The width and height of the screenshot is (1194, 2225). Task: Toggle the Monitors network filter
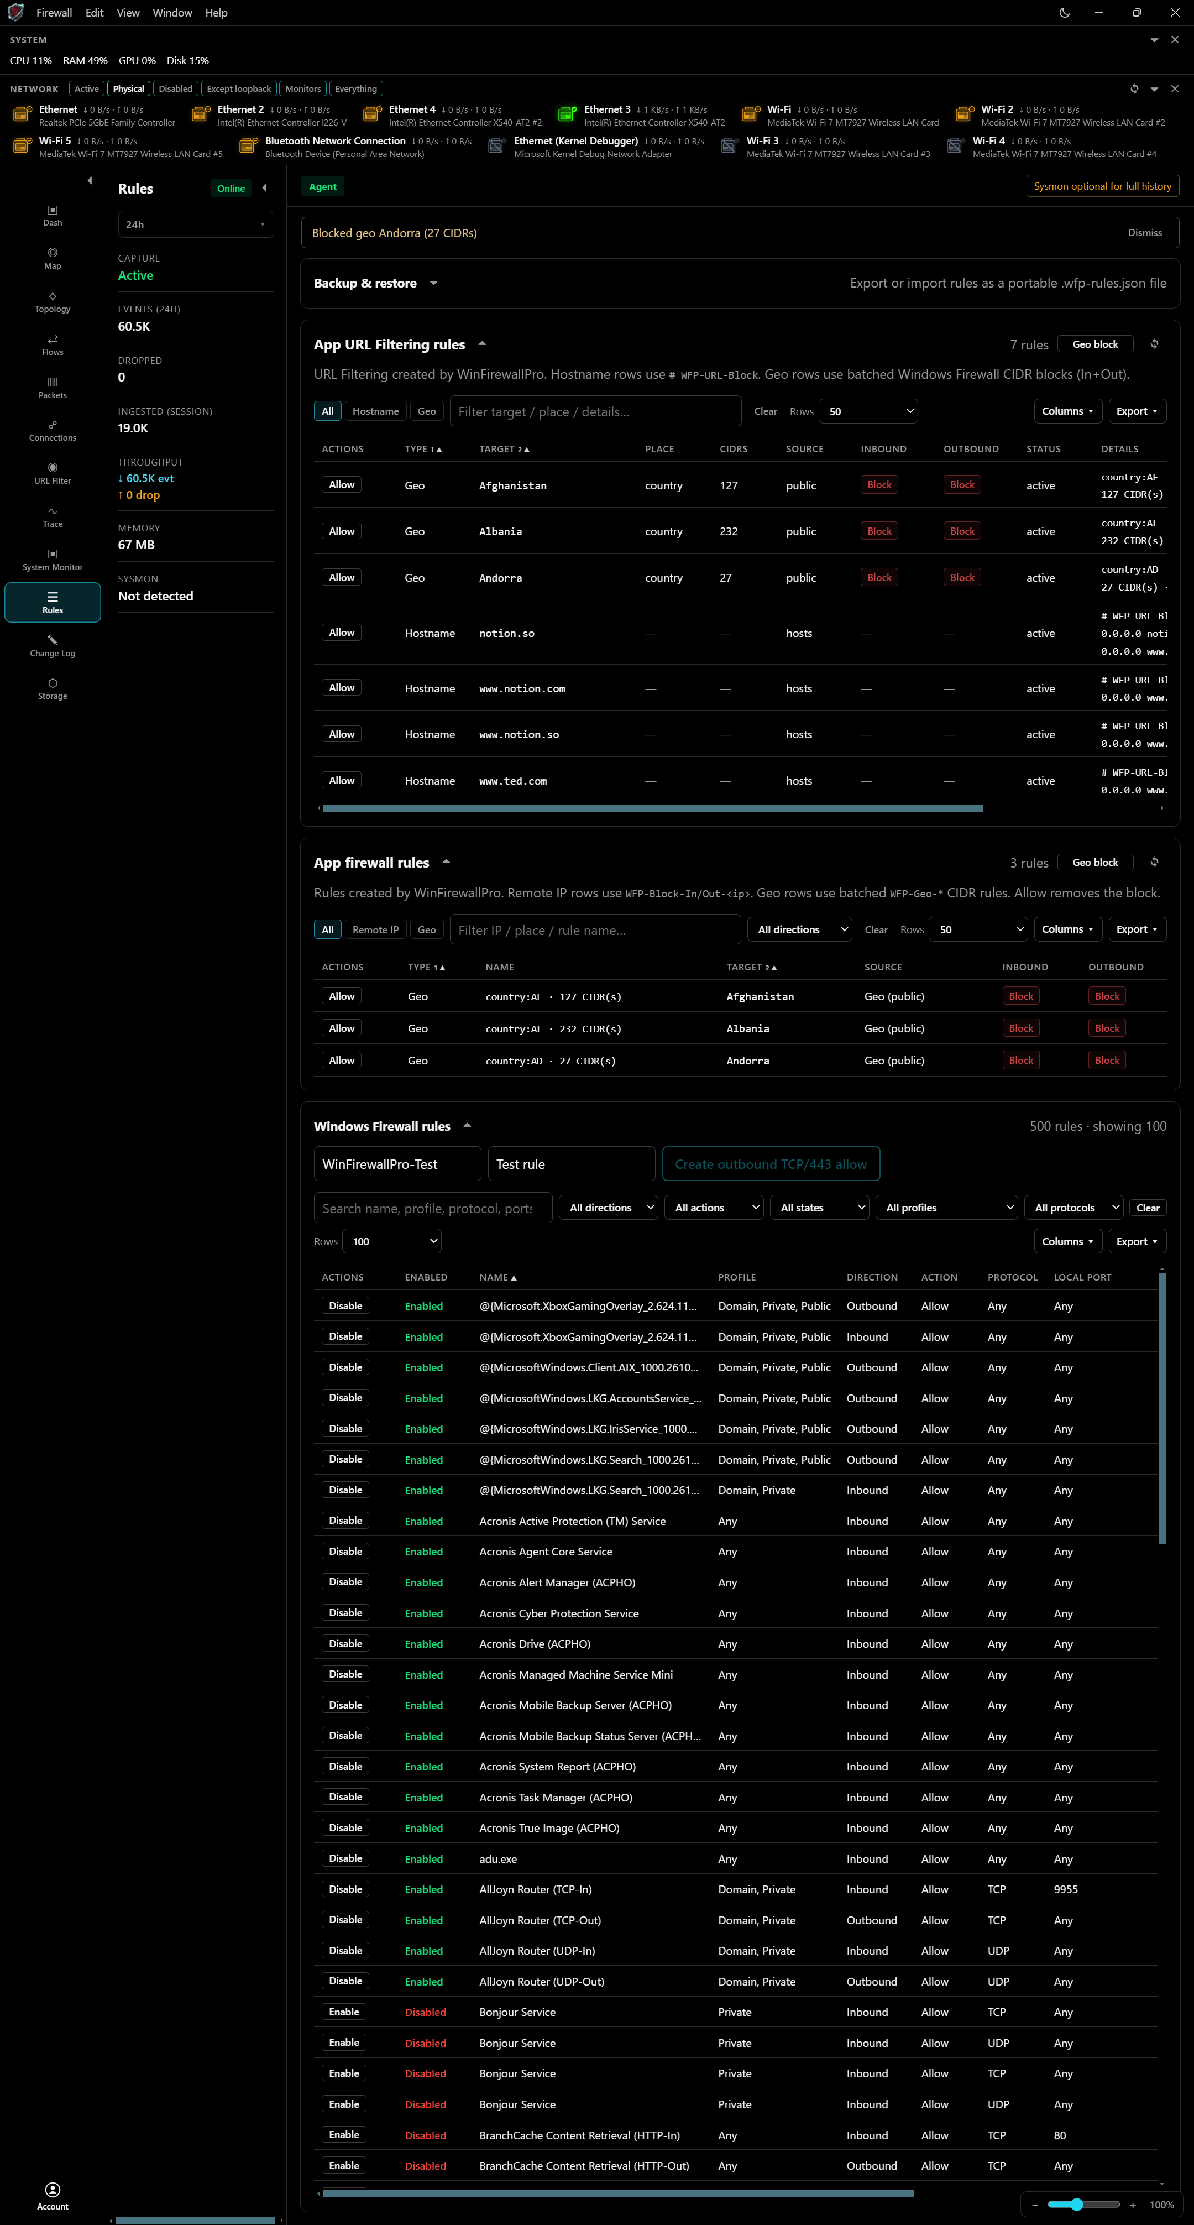pos(303,89)
